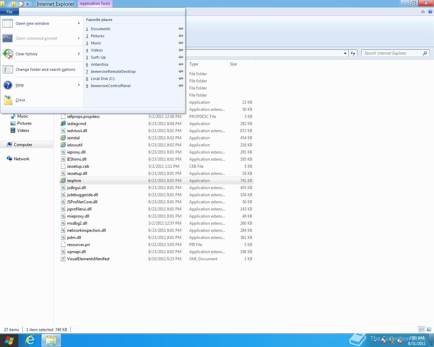
Task: Select Application Tools ribbon tab
Action: coord(95,4)
